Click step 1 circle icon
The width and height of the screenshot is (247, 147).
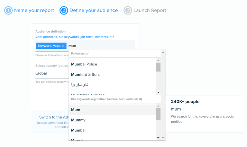8,10
